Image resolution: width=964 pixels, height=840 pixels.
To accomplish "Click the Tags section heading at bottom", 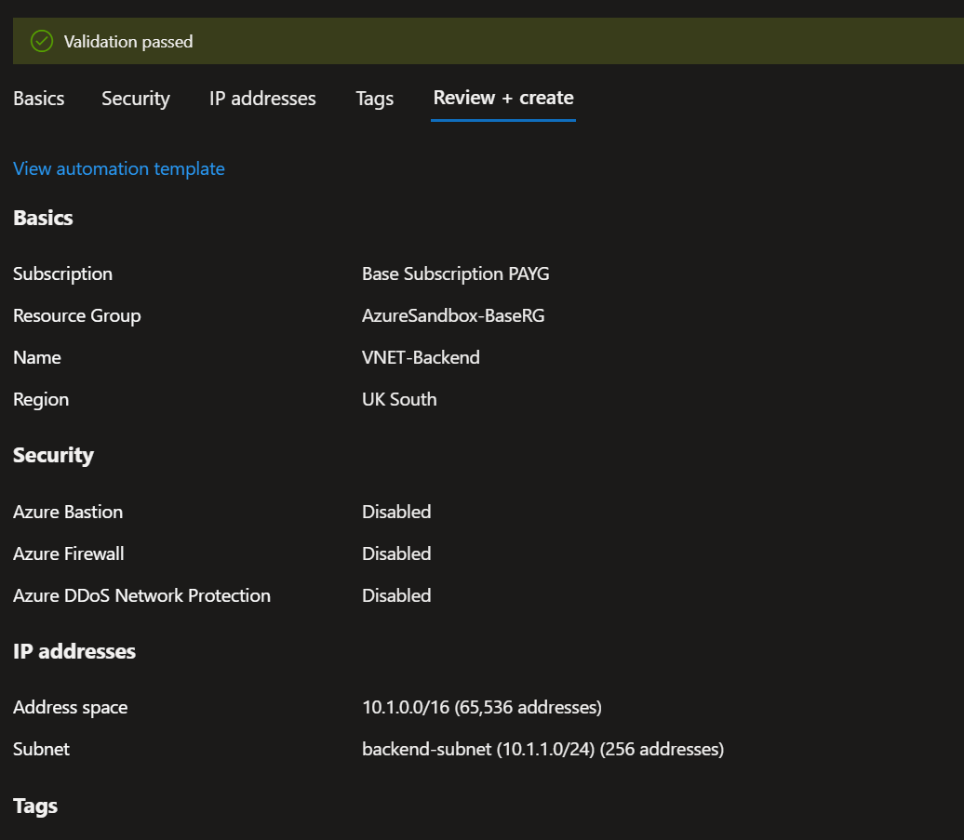I will coord(35,806).
